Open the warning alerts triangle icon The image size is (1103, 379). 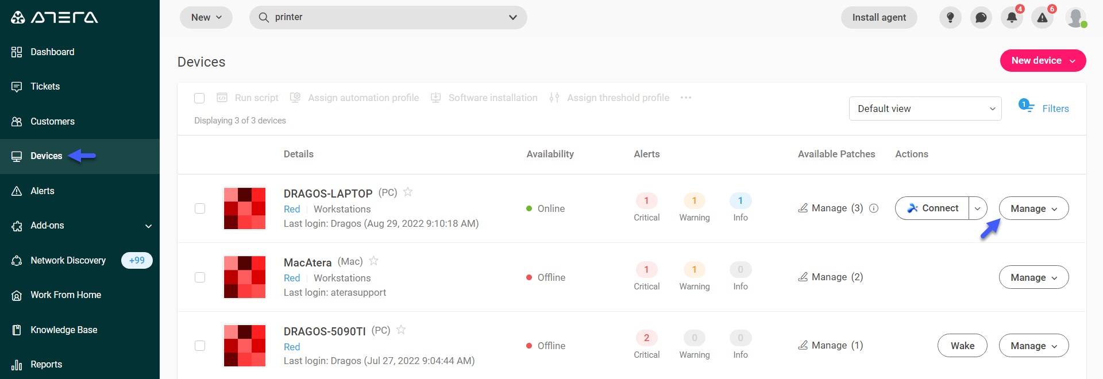click(x=1042, y=18)
